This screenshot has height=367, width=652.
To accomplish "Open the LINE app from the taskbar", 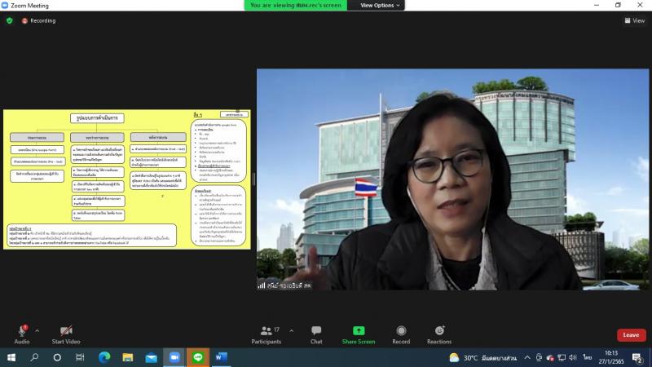I will pyautogui.click(x=198, y=357).
